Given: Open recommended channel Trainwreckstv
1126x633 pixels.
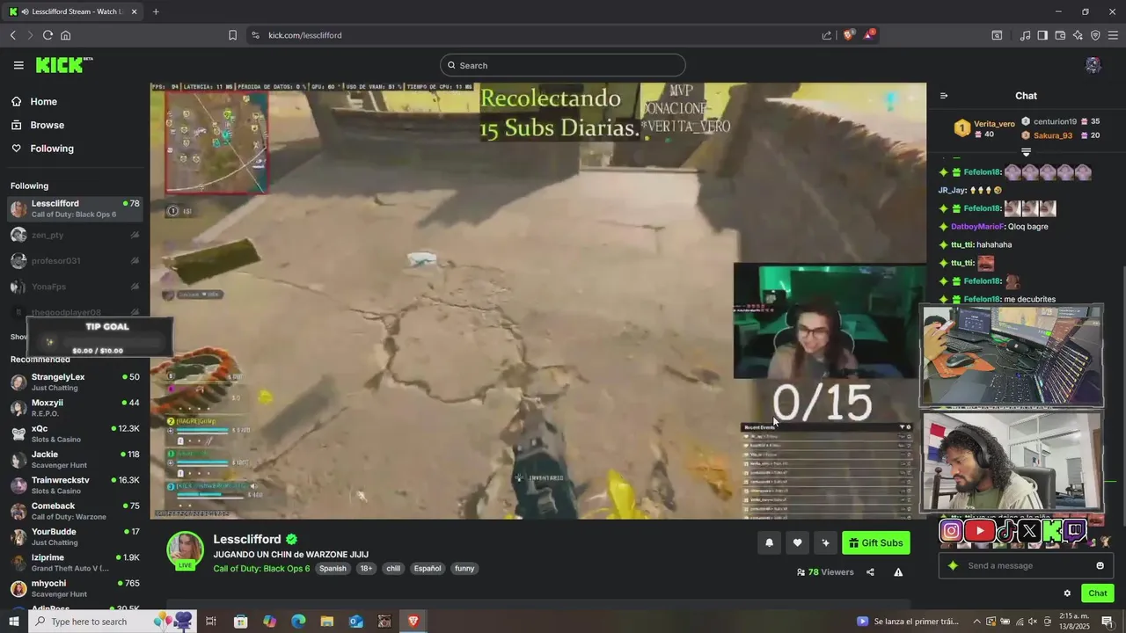Looking at the screenshot, I should point(75,485).
